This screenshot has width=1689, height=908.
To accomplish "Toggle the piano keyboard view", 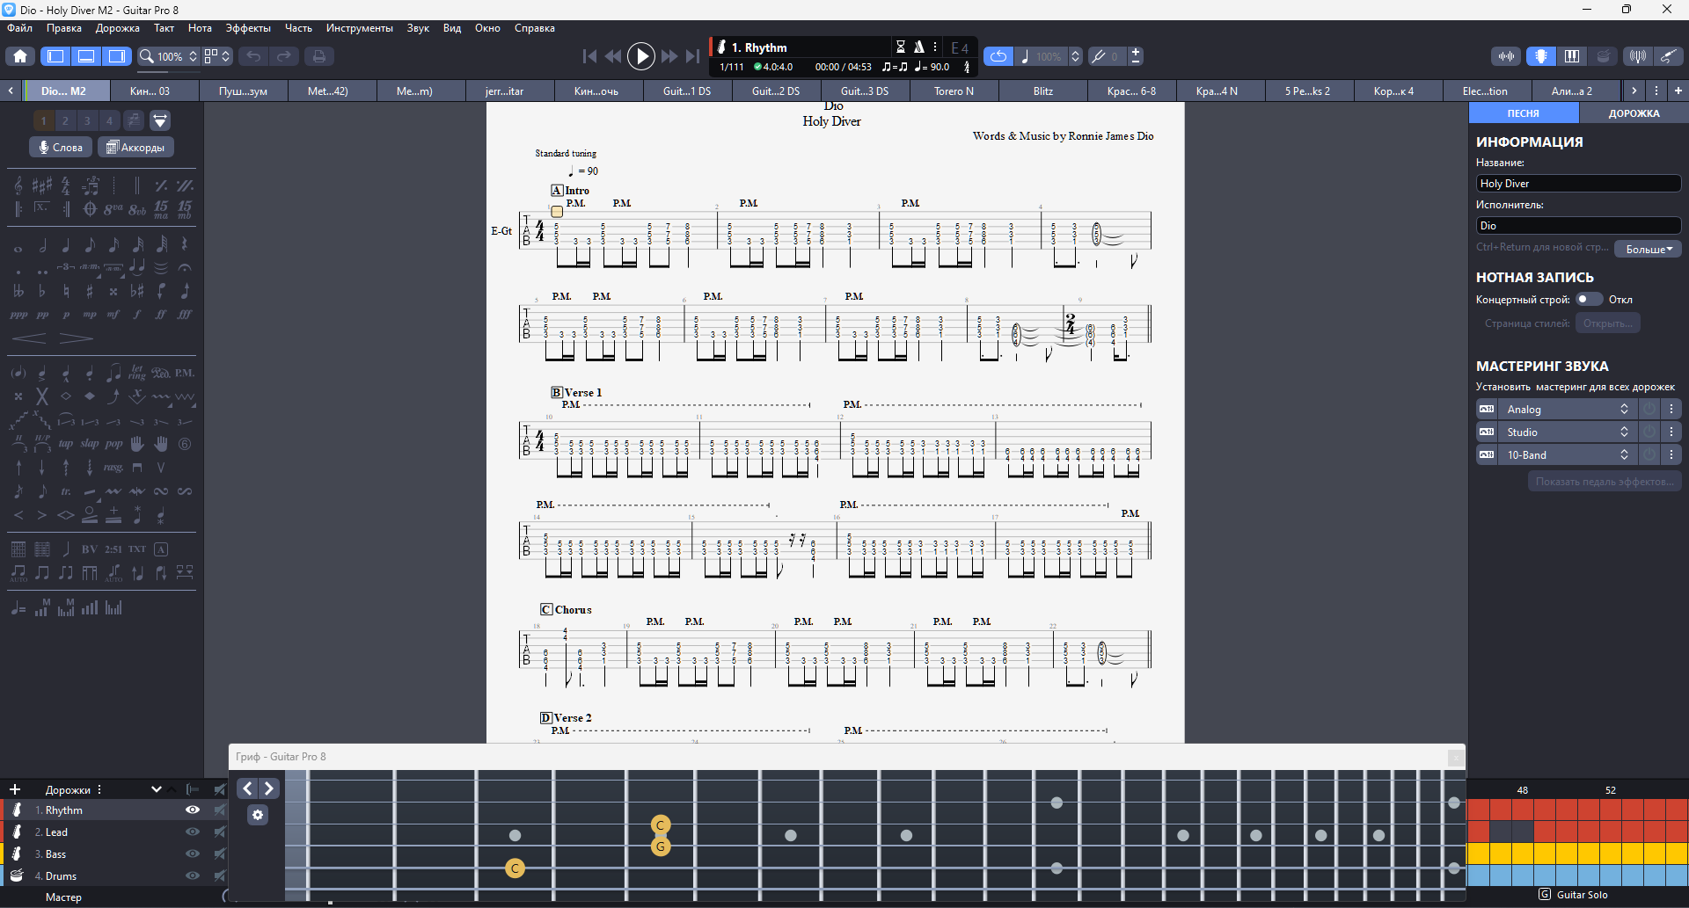I will pyautogui.click(x=1572, y=56).
